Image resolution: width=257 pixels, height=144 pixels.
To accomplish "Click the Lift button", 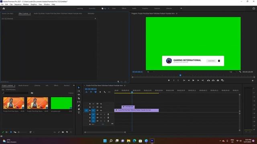I will [208, 80].
